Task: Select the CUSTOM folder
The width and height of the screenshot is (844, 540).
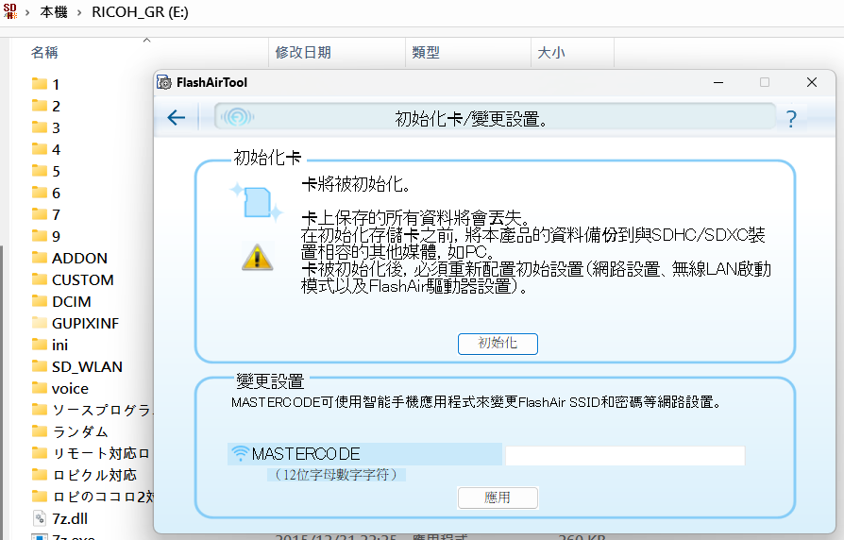Action: (x=73, y=279)
